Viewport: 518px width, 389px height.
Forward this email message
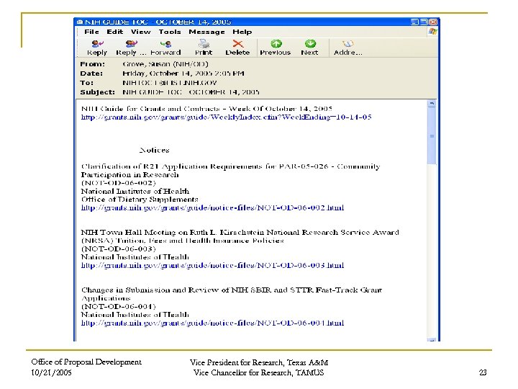pyautogui.click(x=165, y=48)
